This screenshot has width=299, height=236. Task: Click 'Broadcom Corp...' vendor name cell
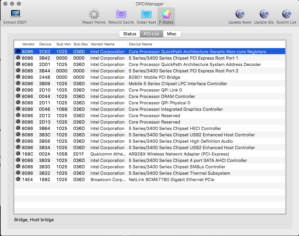click(x=108, y=180)
